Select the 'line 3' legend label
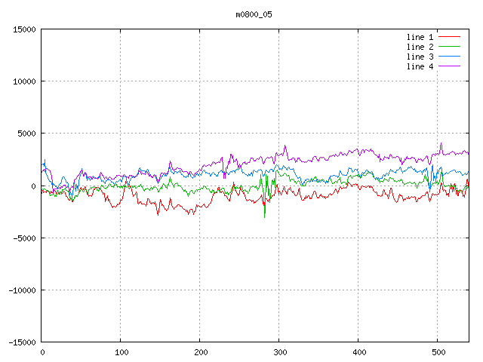483x362 pixels. click(420, 57)
